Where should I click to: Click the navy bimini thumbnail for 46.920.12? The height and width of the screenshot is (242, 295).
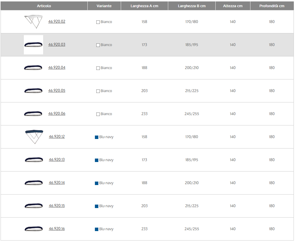34,137
